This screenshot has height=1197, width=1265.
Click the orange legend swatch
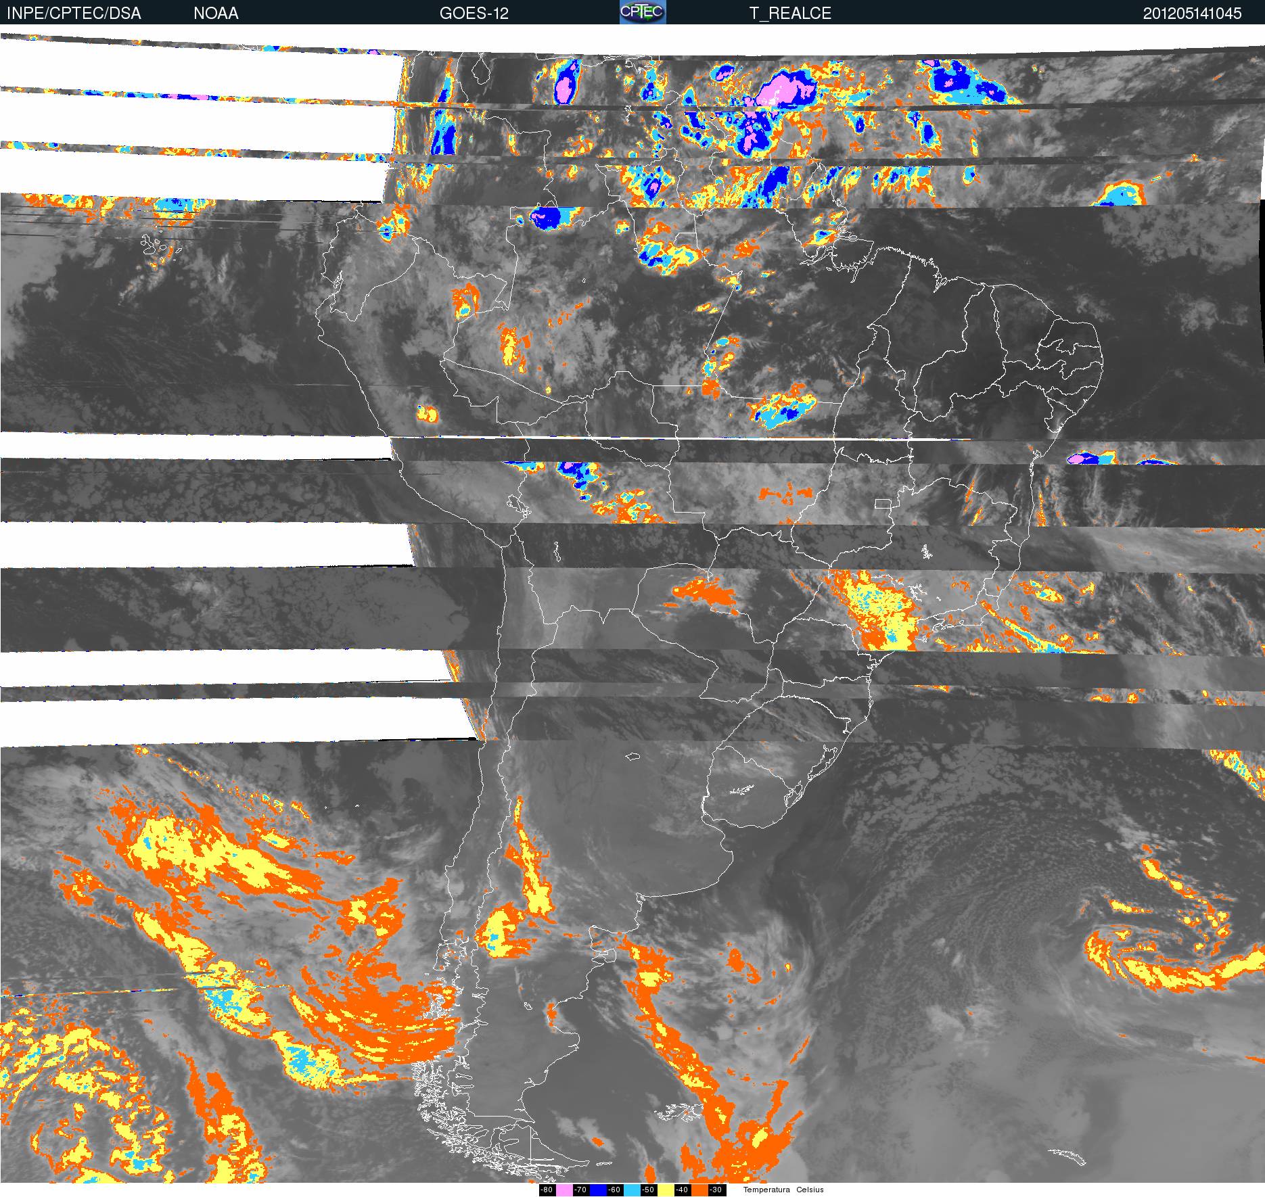coord(699,1190)
